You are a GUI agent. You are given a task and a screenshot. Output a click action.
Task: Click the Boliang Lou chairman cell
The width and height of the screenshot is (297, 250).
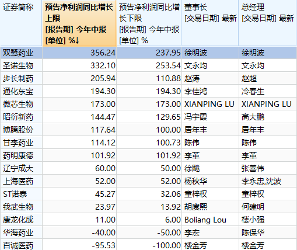(205, 220)
